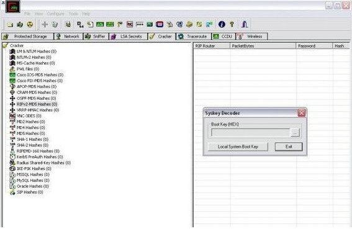The height and width of the screenshot is (231, 352).
Task: Click the Local System Boot Key button
Action: pyautogui.click(x=238, y=147)
